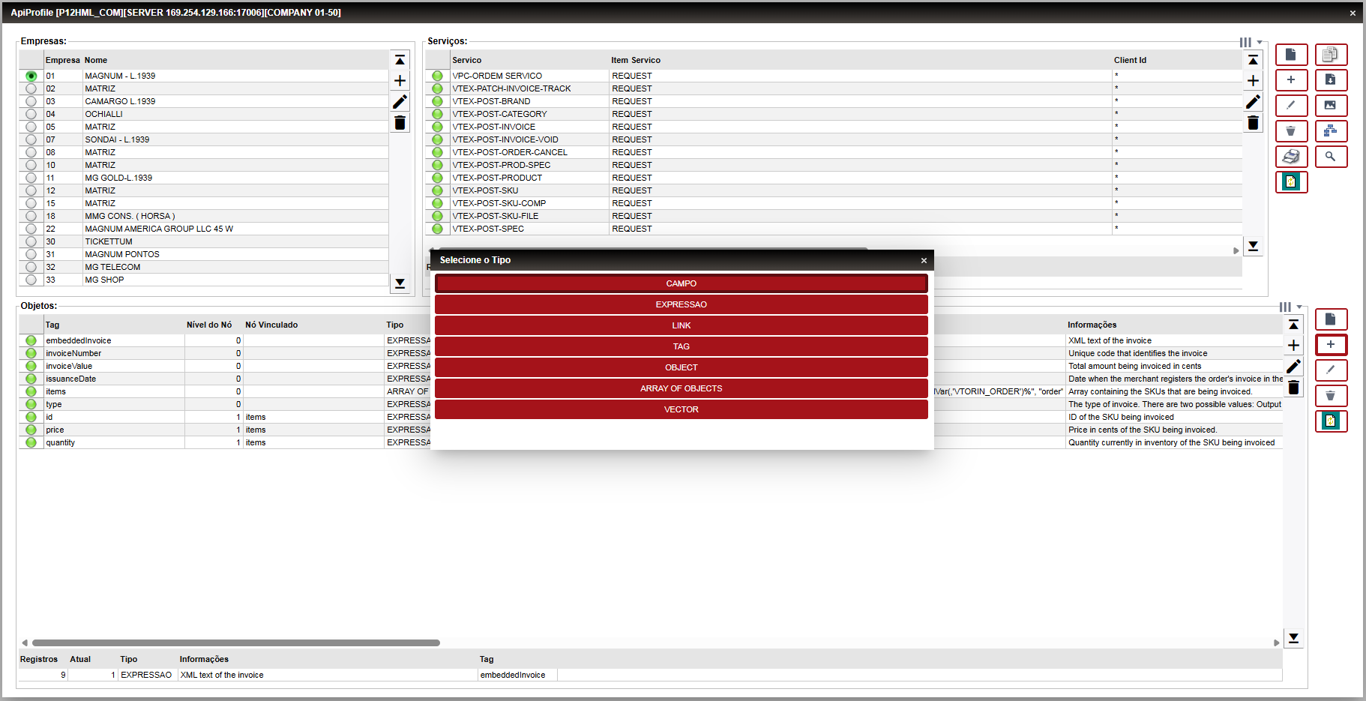Go to top of Serviços list
Viewport: 1366px width, 701px height.
pyautogui.click(x=1253, y=60)
